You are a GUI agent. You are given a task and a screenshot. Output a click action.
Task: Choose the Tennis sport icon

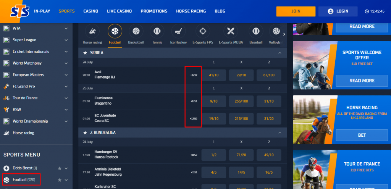pyautogui.click(x=157, y=31)
